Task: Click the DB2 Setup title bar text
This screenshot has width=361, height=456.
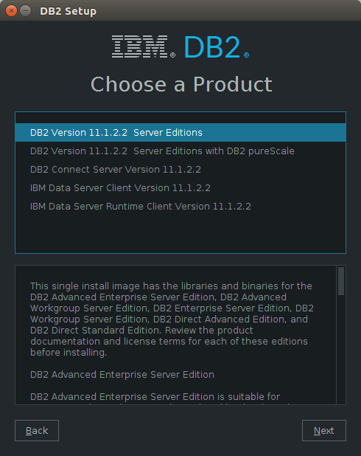Action: coord(68,11)
